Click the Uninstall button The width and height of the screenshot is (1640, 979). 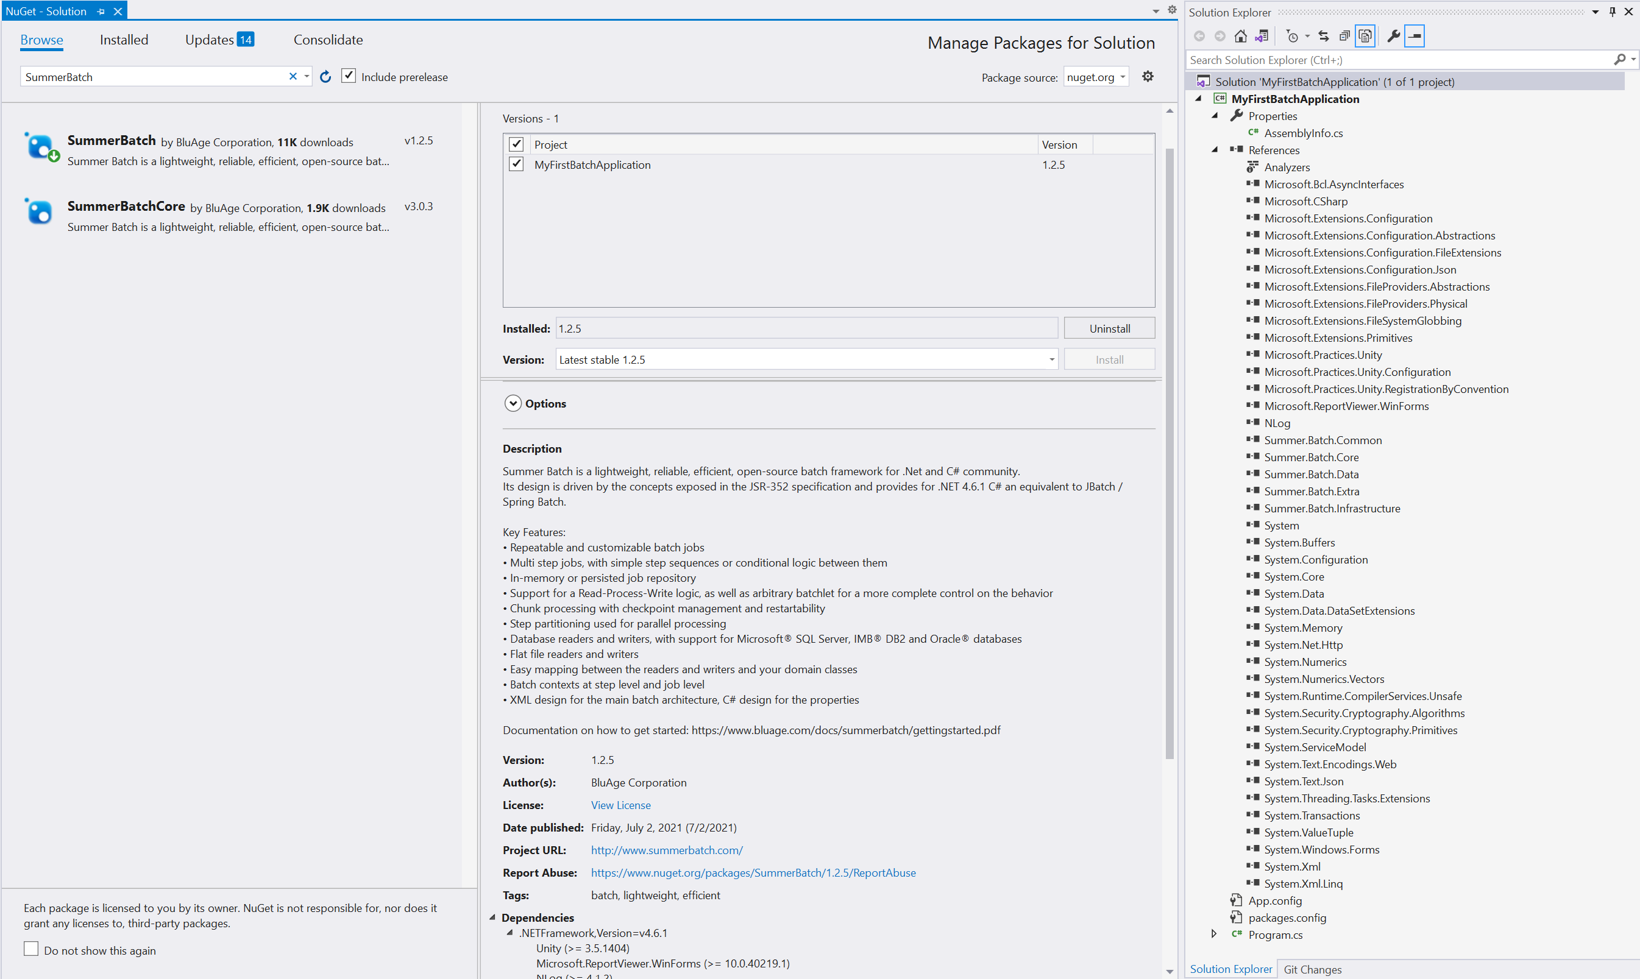[x=1109, y=328]
